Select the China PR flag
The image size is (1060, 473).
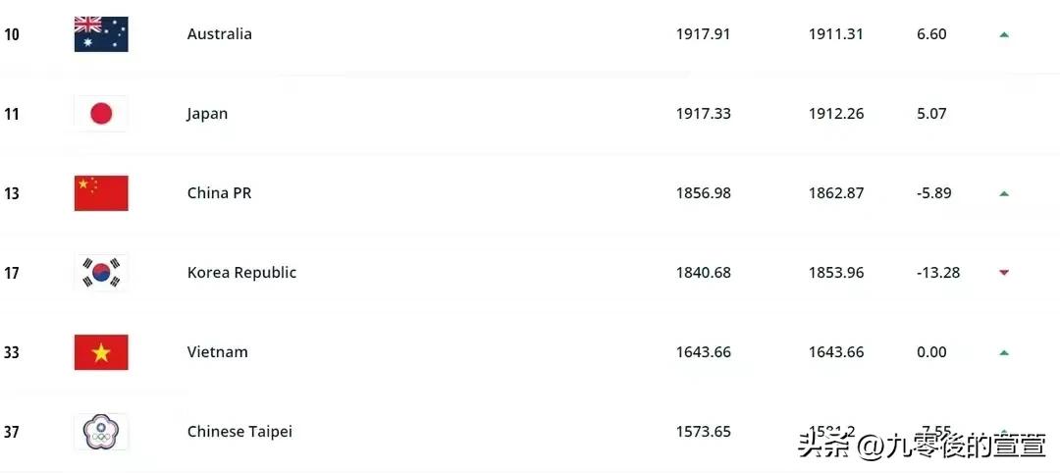tap(101, 193)
